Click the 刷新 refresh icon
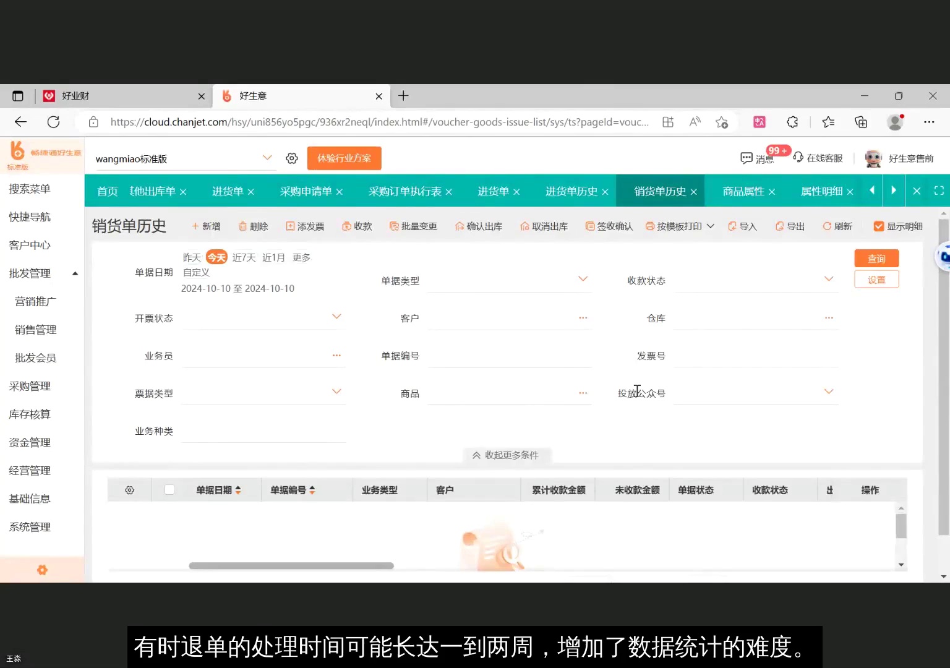Image resolution: width=950 pixels, height=668 pixels. coord(837,226)
